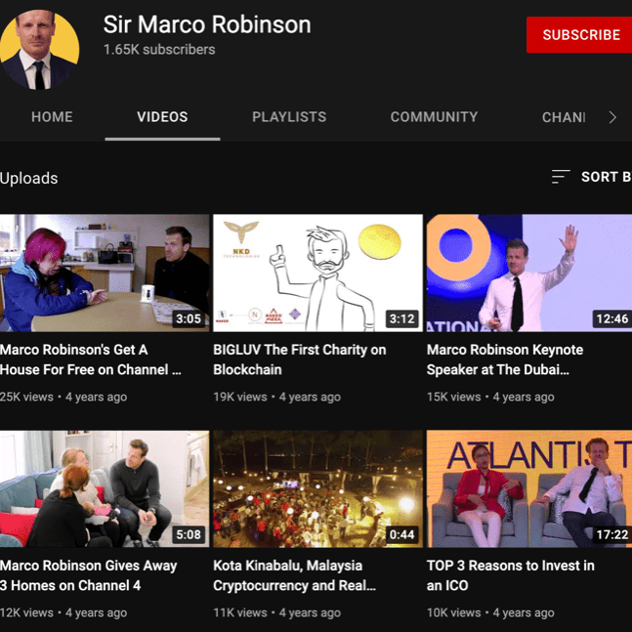
Task: Click the 25K views • 4 years ago text
Action: [x=63, y=397]
